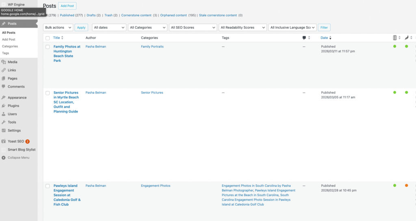Click the SEO score column header icon
This screenshot has width=416, height=221.
(395, 38)
